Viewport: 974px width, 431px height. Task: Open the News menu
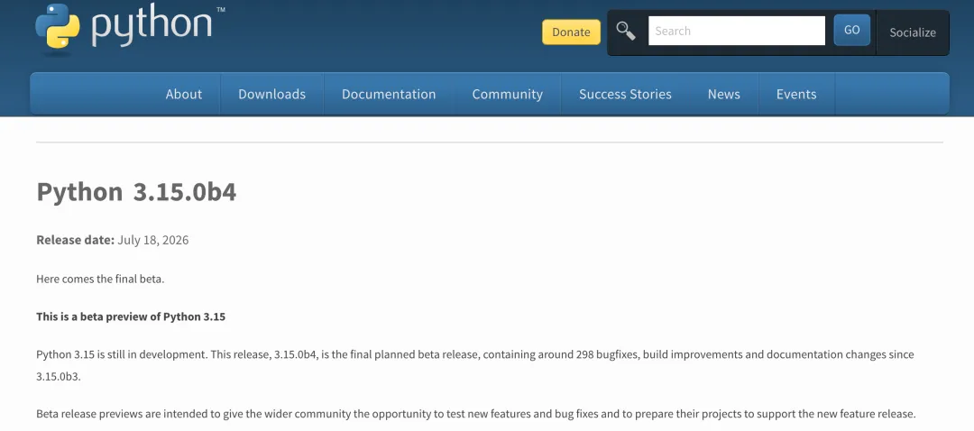click(723, 94)
